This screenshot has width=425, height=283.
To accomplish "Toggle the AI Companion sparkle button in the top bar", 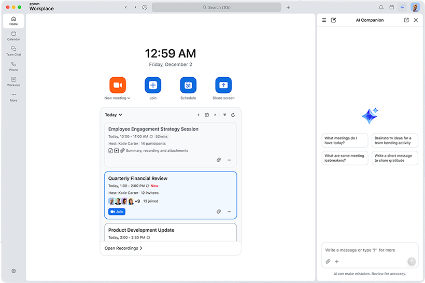I will pyautogui.click(x=403, y=7).
